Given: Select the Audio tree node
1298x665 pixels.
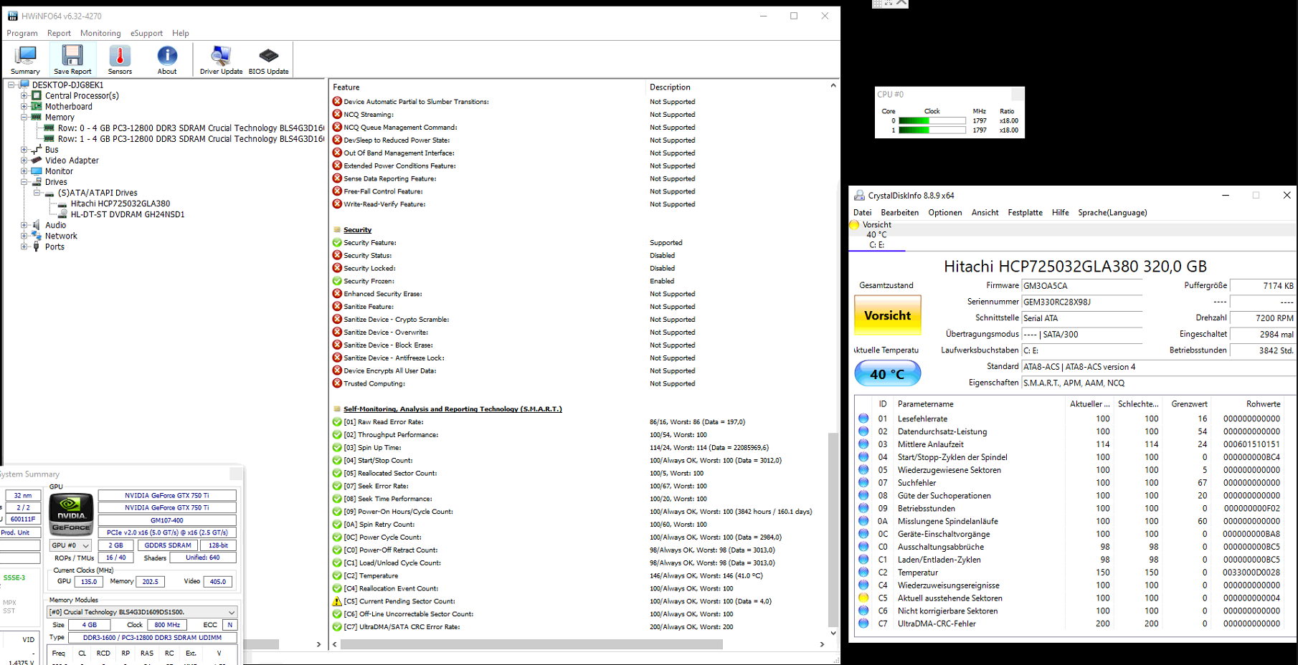Looking at the screenshot, I should coord(55,225).
